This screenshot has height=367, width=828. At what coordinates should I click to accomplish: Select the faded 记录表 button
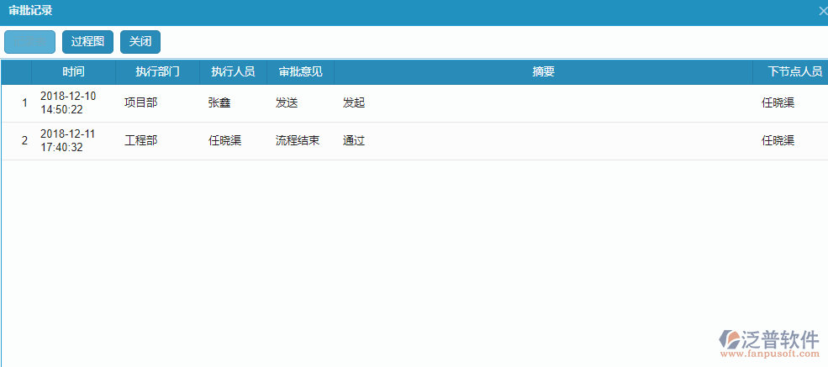pos(29,42)
